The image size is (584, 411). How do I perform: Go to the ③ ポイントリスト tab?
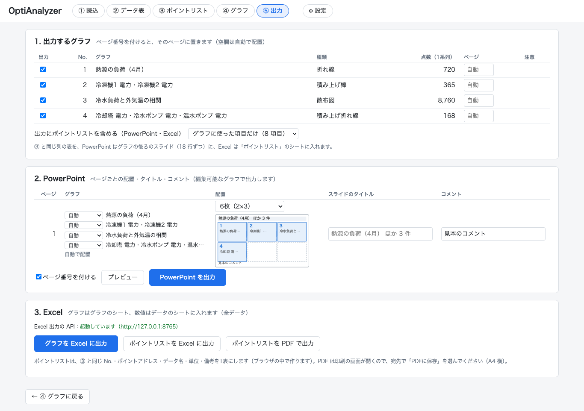pos(183,11)
